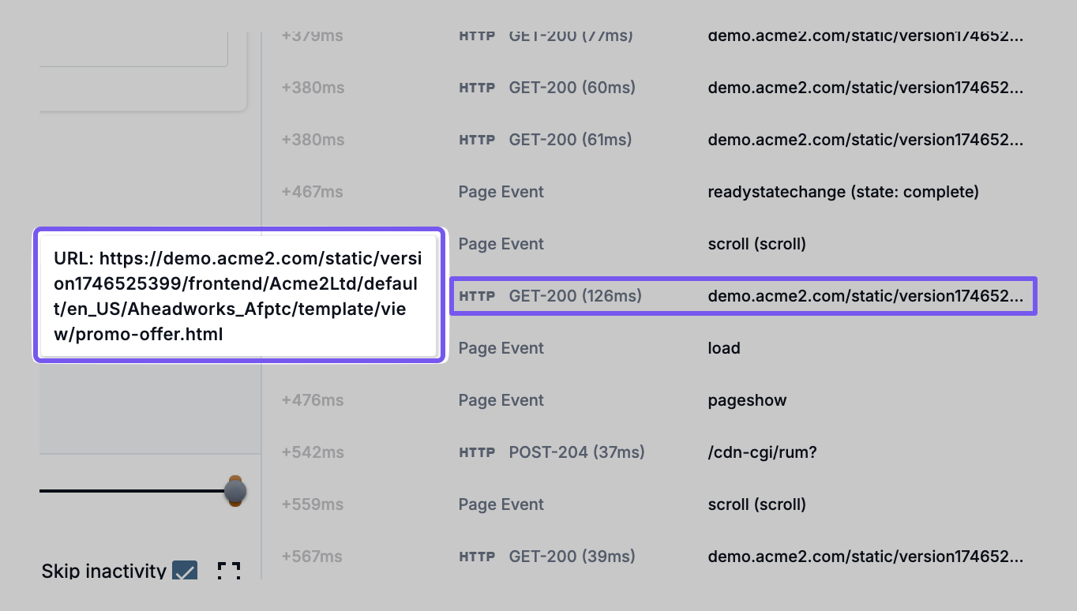The image size is (1077, 611).
Task: Jump to the +542ms timestamp
Action: pos(312,452)
